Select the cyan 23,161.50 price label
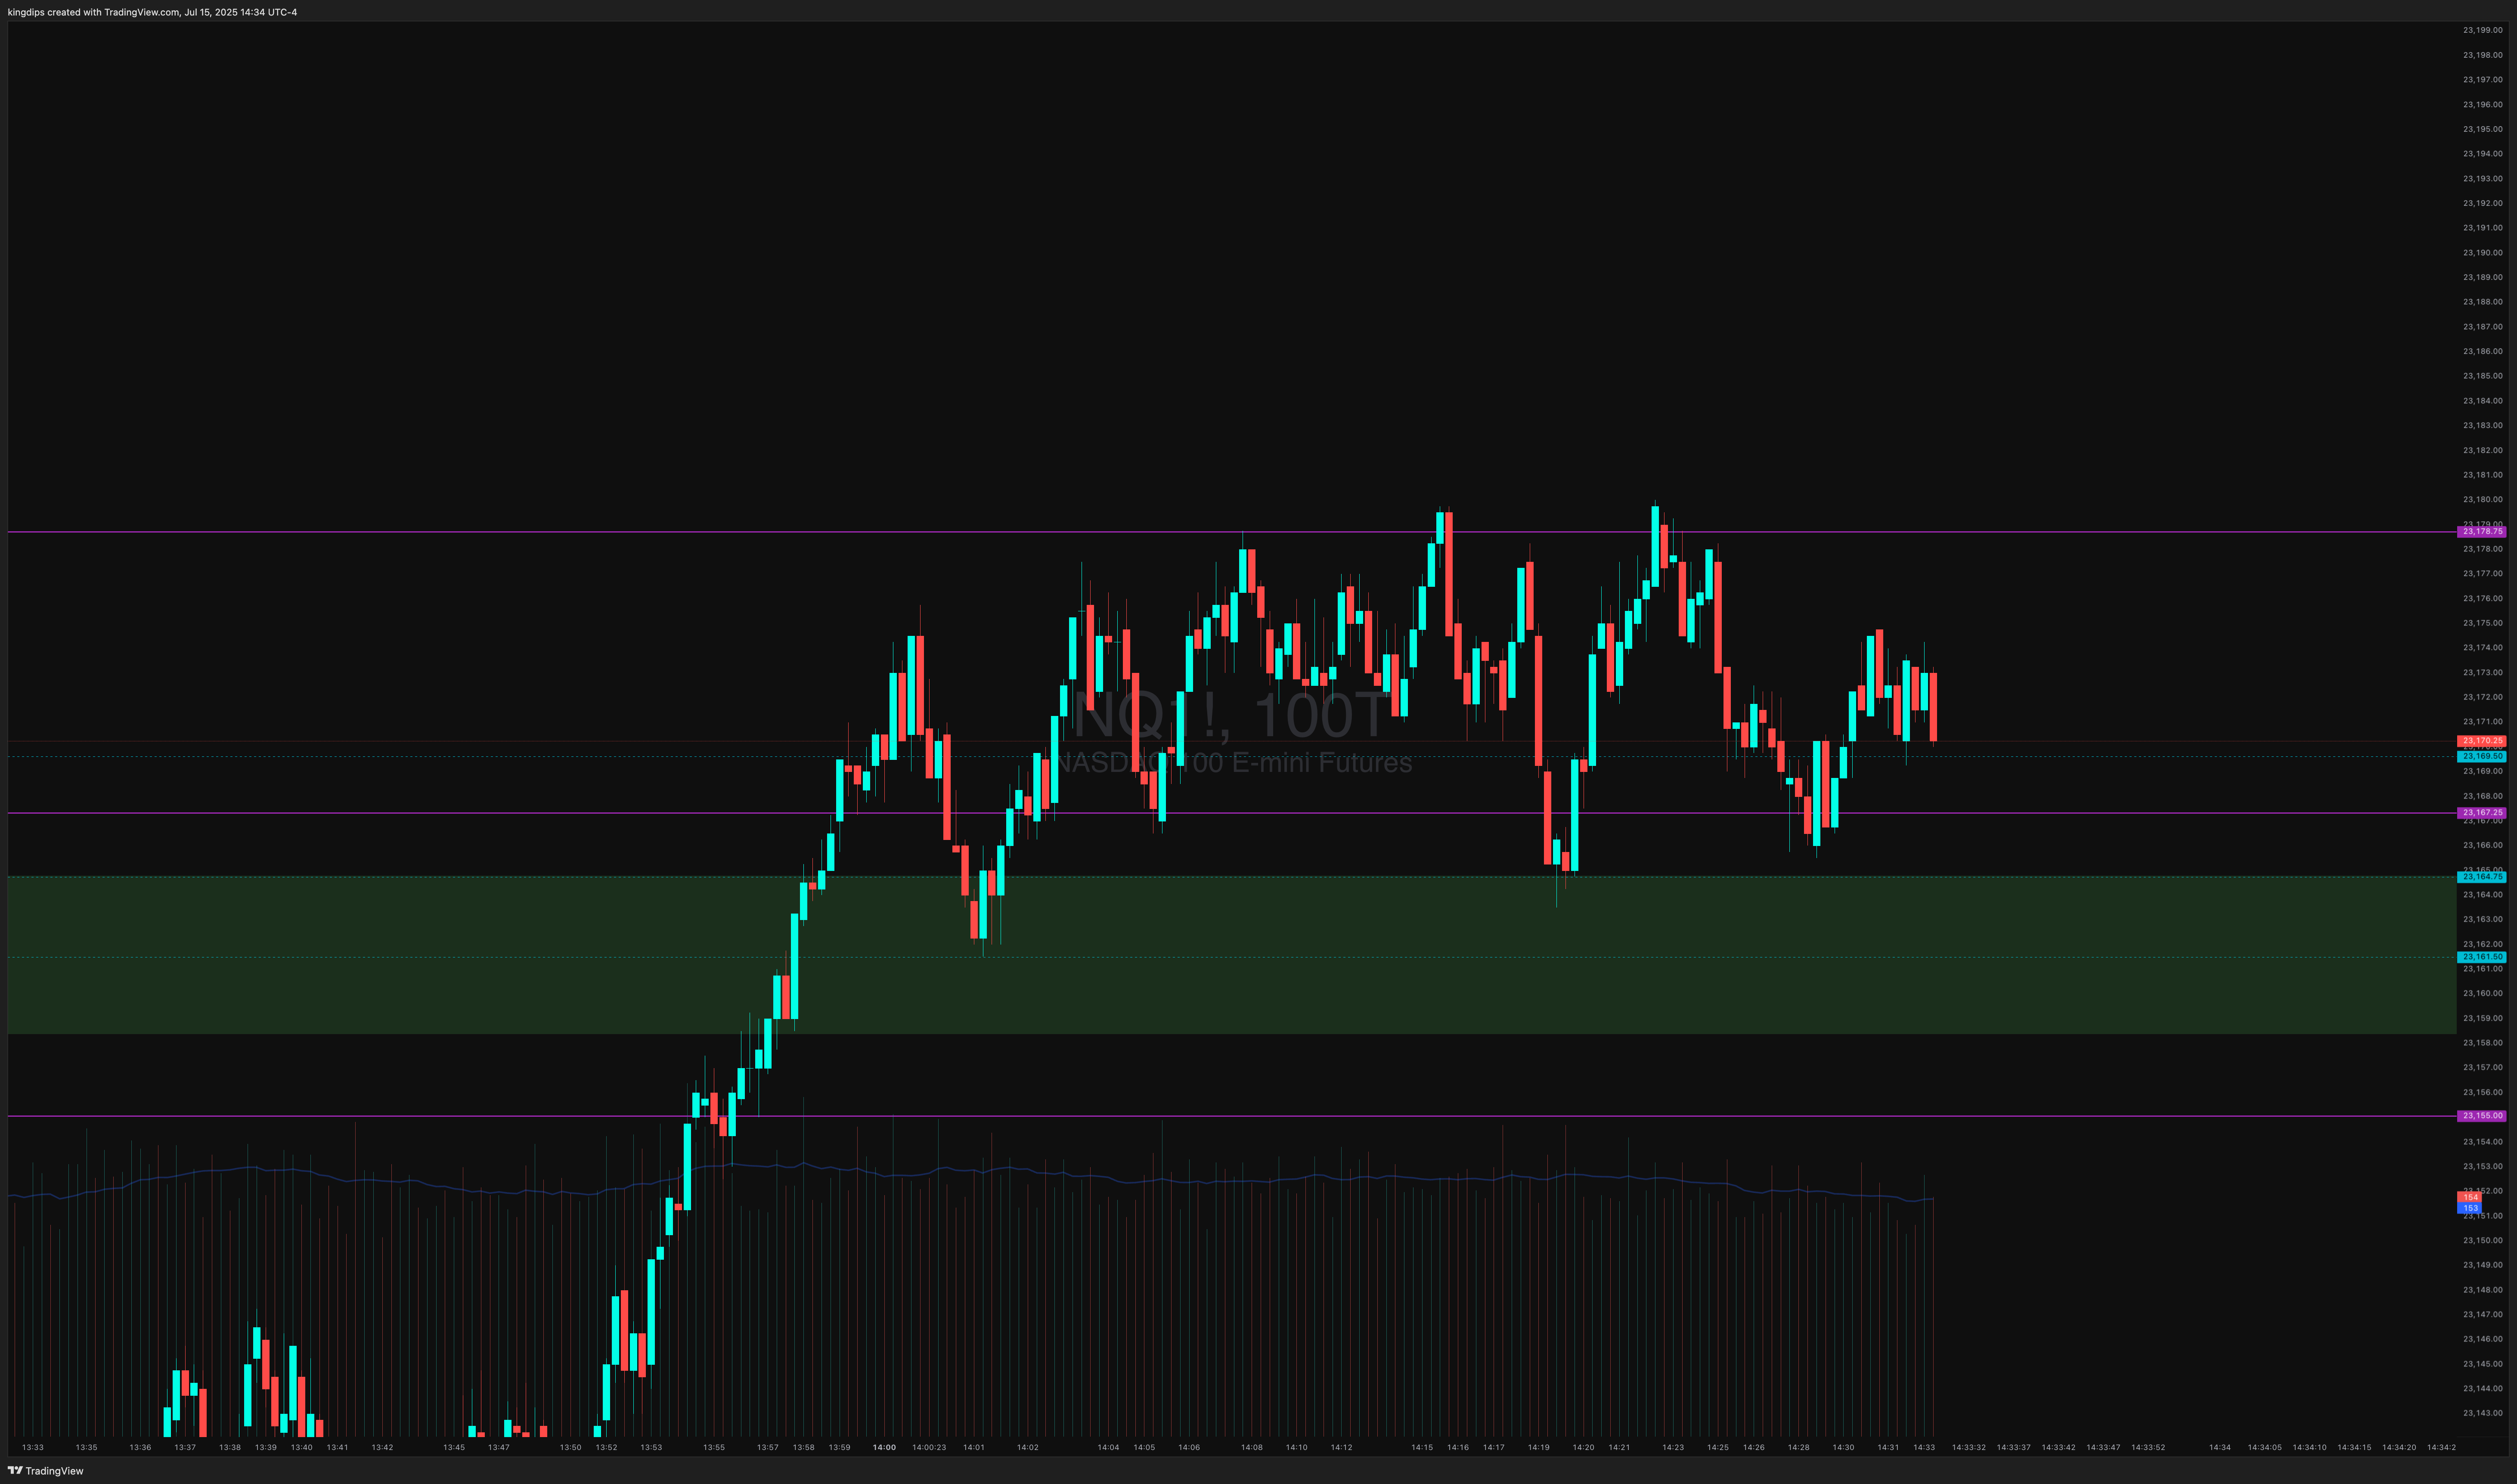Viewport: 2517px width, 1484px height. [2482, 957]
